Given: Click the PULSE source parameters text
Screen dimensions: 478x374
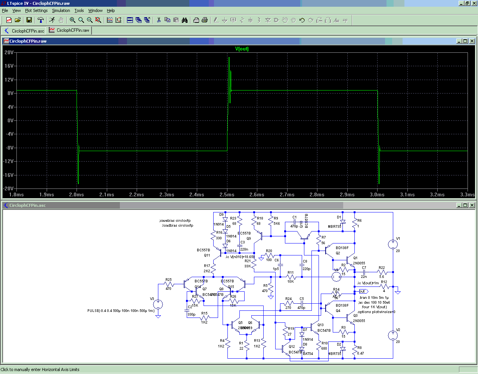Looking at the screenshot, I should tap(121, 310).
